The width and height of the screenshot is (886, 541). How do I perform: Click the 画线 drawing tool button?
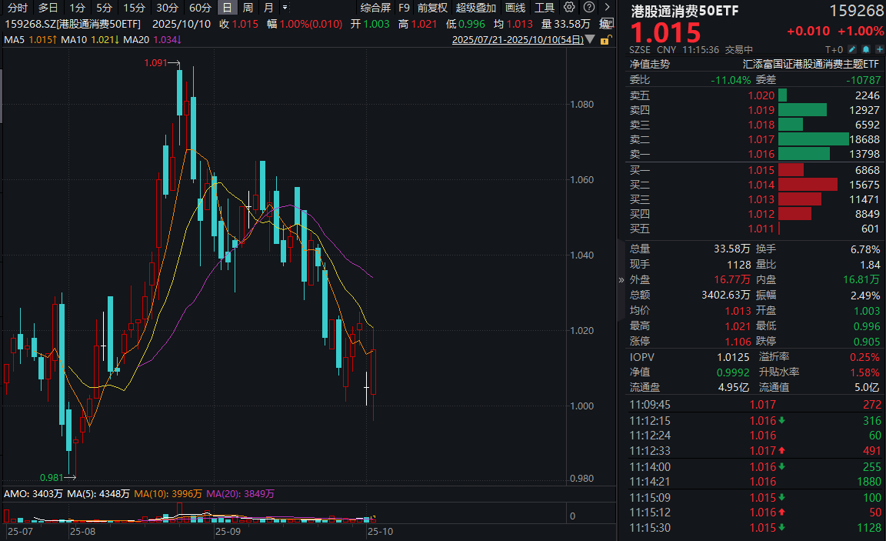coord(515,8)
